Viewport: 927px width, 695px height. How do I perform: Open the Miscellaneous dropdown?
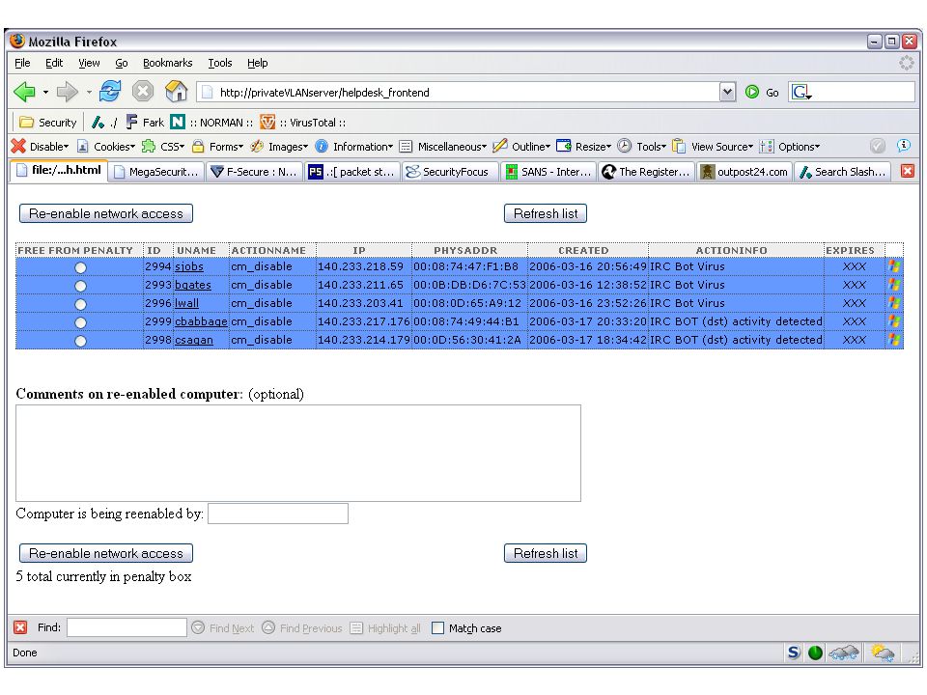443,146
